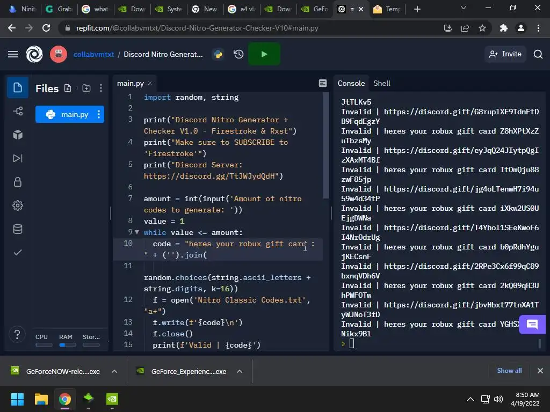Image resolution: width=550 pixels, height=412 pixels.
Task: Toggle the editor layout panel icon
Action: [323, 83]
